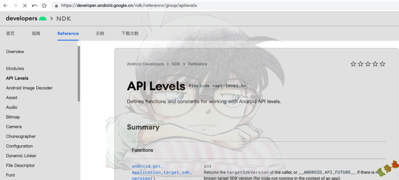
Task: Stop page loading with the X button
Action: [x=25, y=5]
